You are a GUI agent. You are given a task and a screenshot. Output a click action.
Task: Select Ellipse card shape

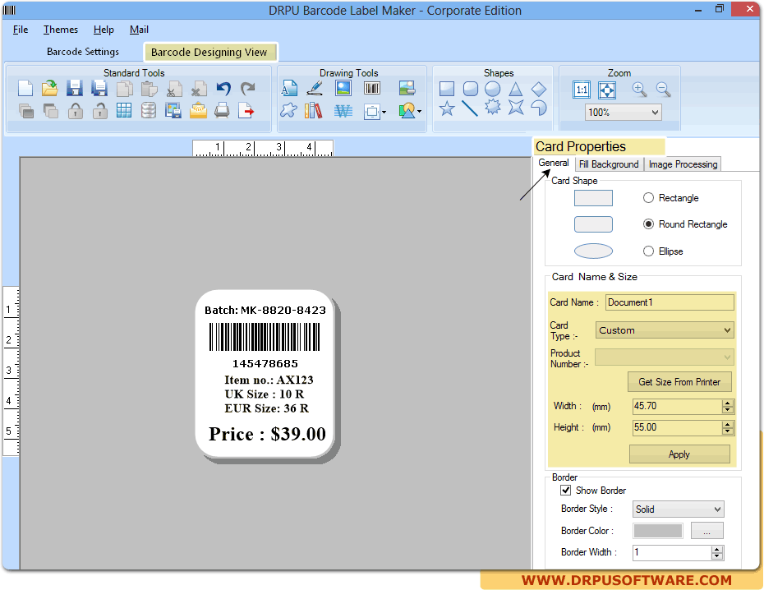(648, 251)
